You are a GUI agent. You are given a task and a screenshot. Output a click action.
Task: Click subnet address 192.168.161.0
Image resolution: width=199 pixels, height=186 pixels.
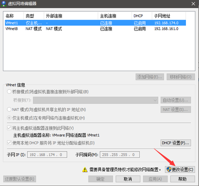click(166, 29)
